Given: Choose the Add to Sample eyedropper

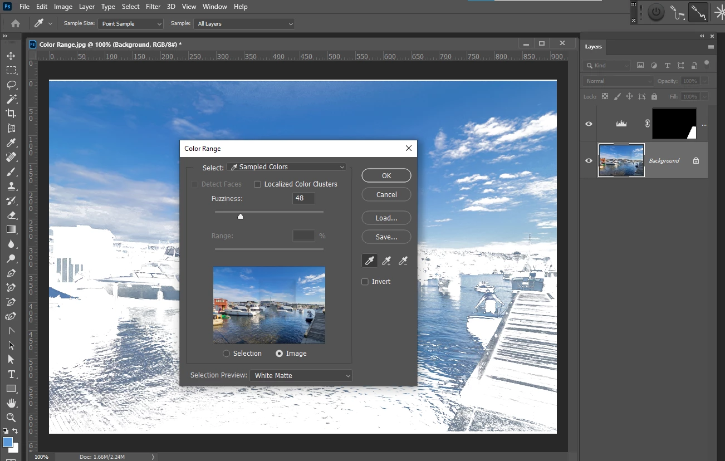Looking at the screenshot, I should [386, 261].
